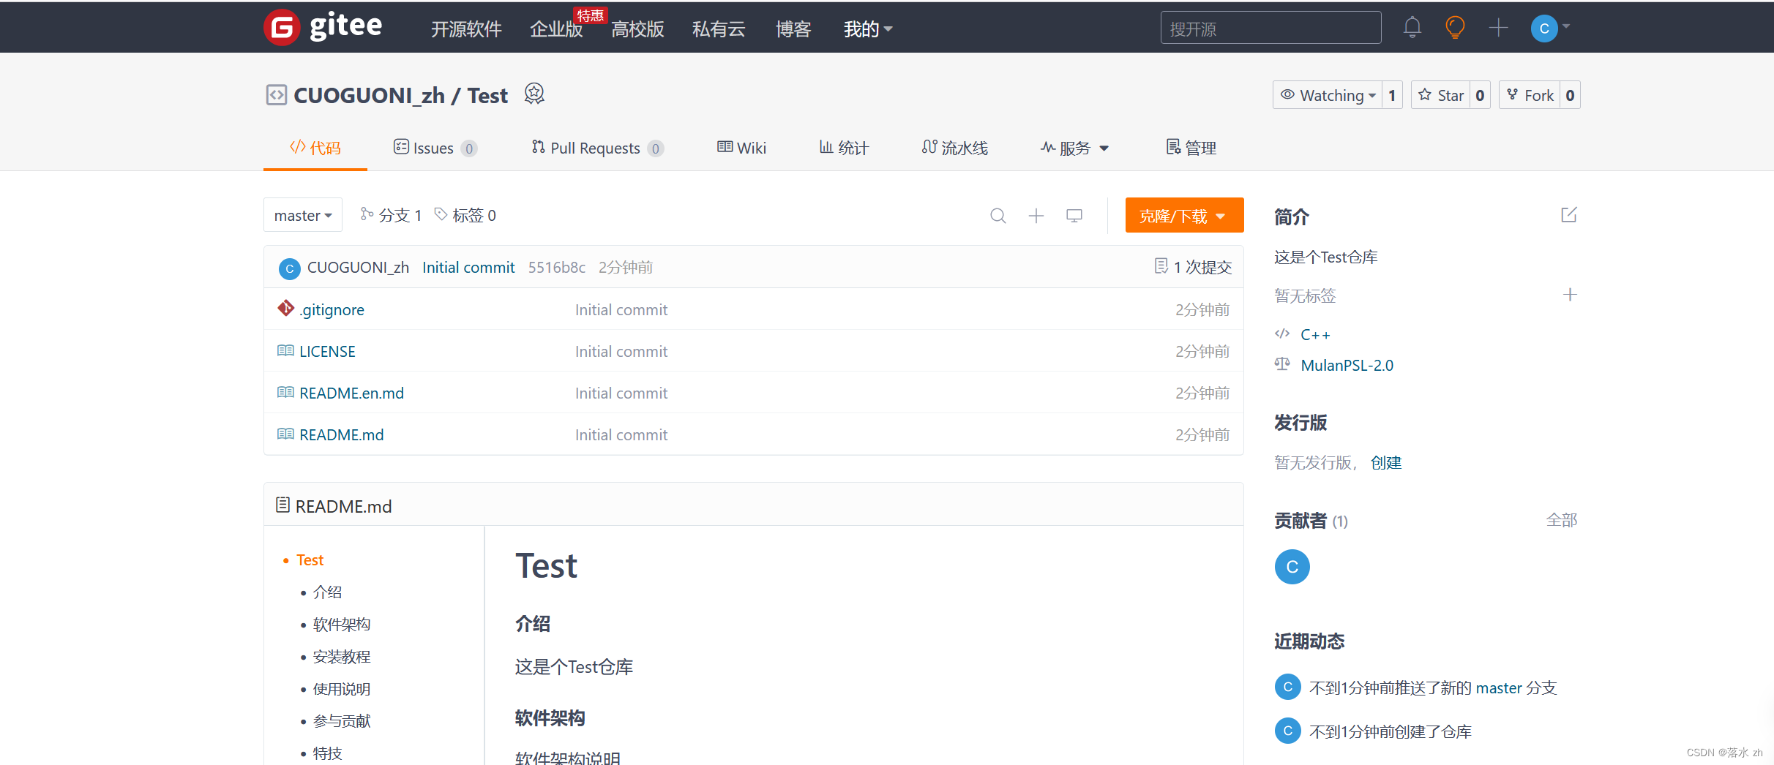The image size is (1774, 765).
Task: Jump to 参与贡献 in README outline
Action: click(342, 721)
